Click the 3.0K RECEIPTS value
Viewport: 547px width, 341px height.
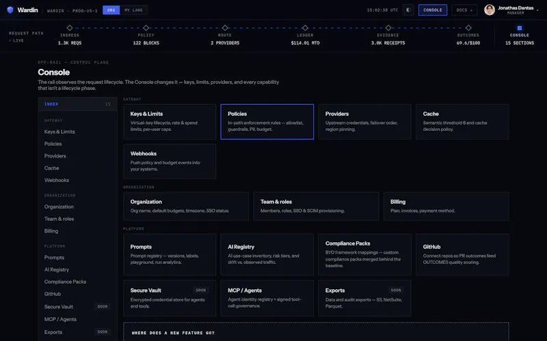388,43
